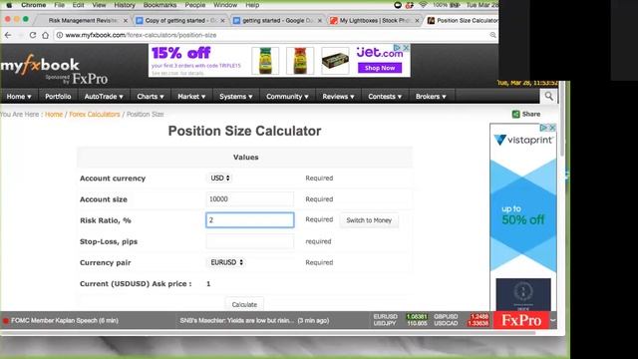Open the Chrome app menu
This screenshot has height=359, width=638.
point(33,5)
